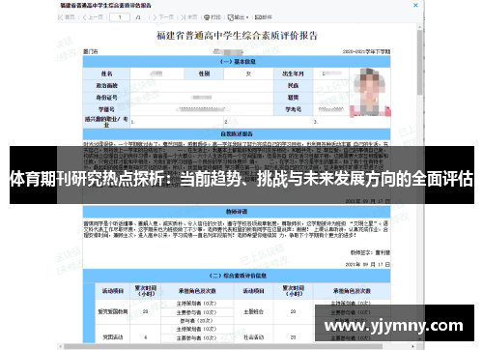The image size is (483, 350).
Task: Click the www.yjymny.com link
Action: (394, 326)
